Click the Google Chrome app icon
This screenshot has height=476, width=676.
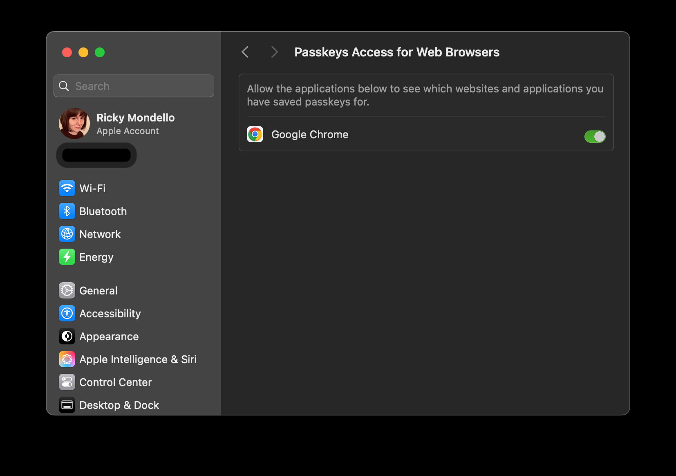click(x=255, y=134)
